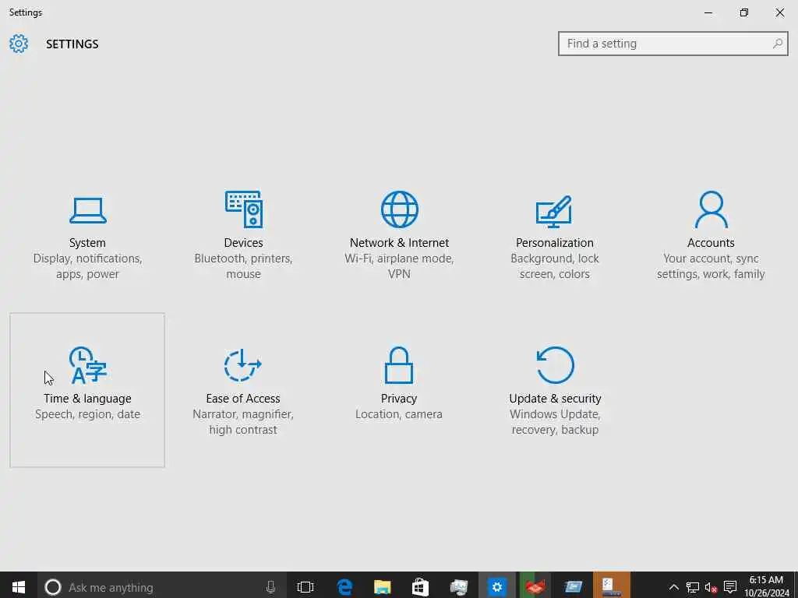Close the Settings window

click(779, 12)
